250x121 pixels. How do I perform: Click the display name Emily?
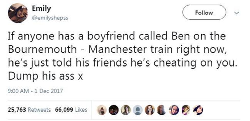coord(41,8)
